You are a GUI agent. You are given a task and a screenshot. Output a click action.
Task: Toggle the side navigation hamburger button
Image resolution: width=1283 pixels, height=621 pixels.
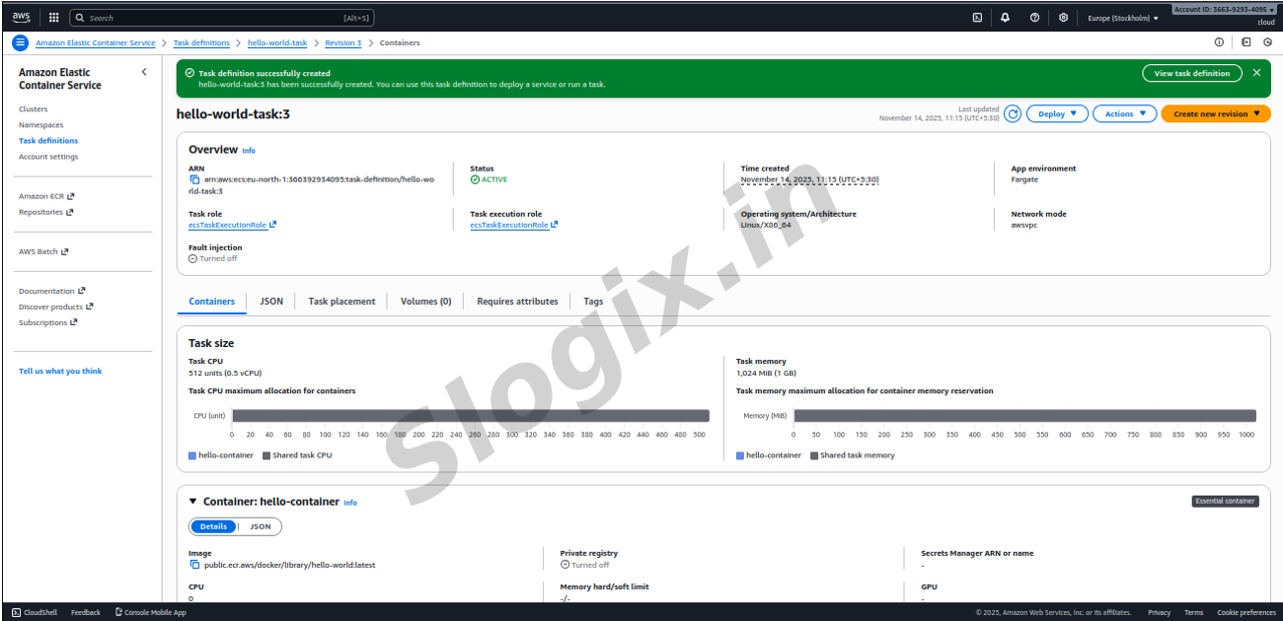tap(20, 42)
